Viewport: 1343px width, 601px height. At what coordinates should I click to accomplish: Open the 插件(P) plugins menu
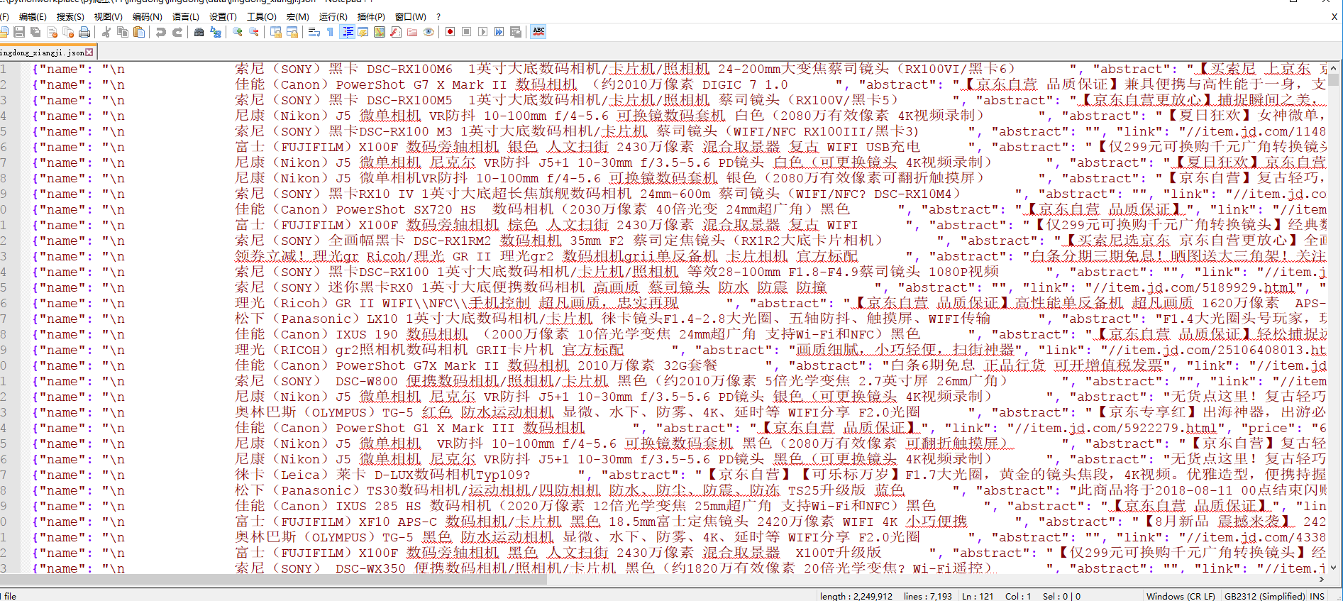(x=371, y=16)
